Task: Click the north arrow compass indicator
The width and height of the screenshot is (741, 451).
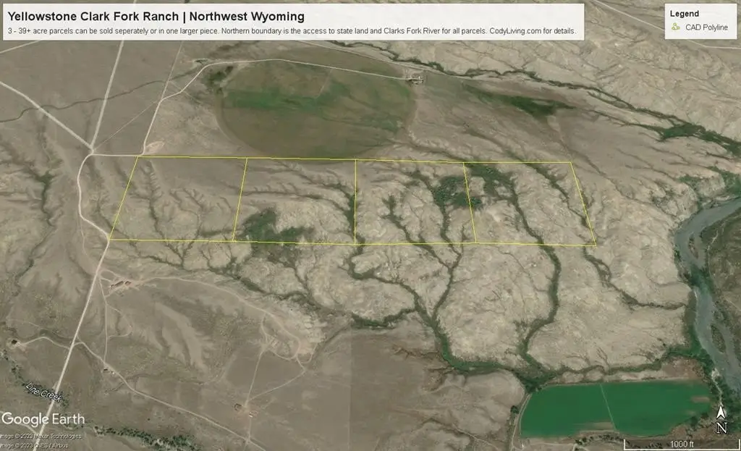Action: click(721, 419)
